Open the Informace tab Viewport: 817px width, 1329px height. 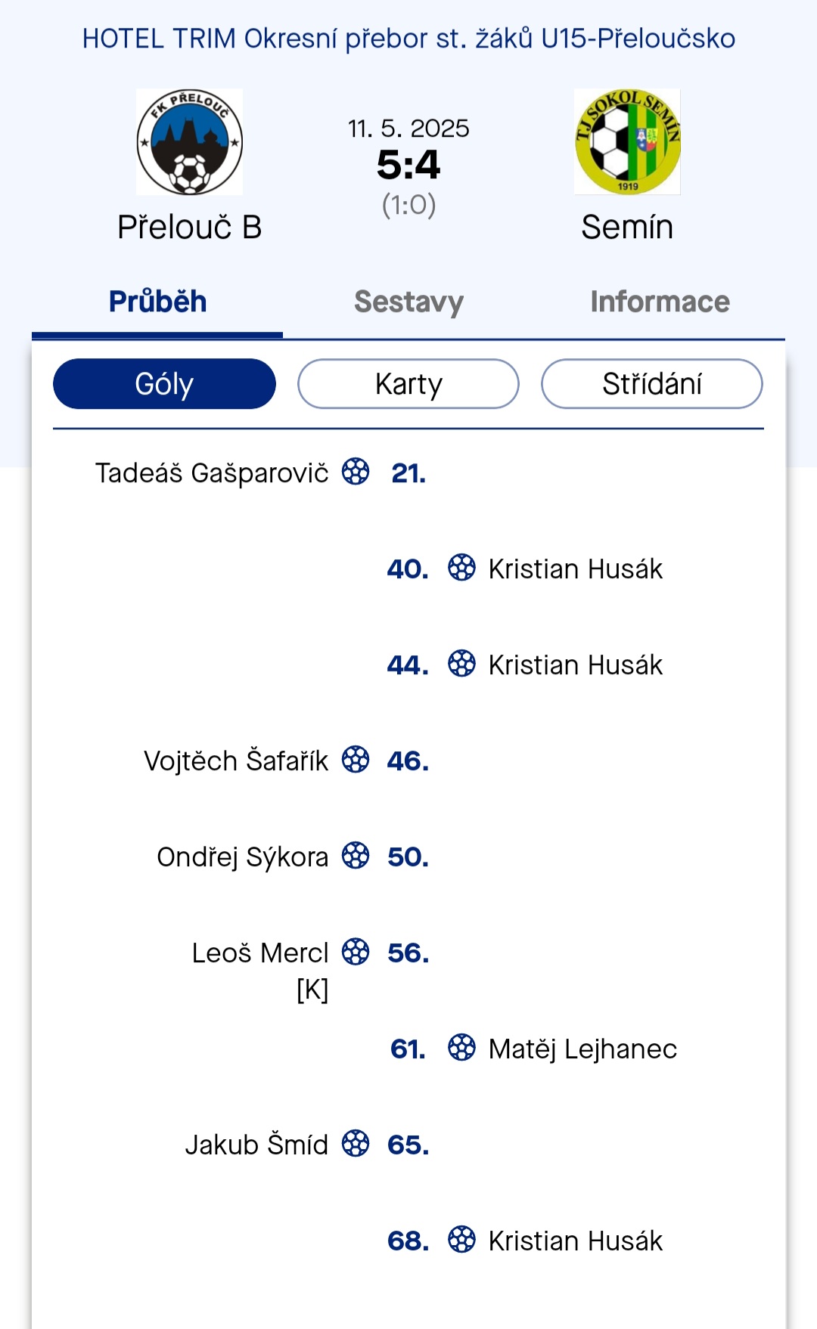(660, 302)
